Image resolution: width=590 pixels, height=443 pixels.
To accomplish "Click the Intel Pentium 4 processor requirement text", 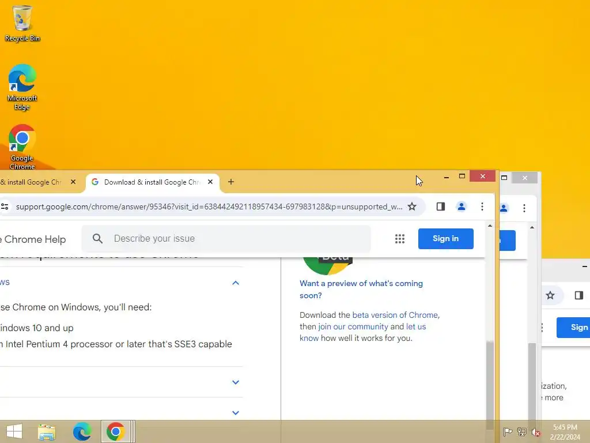I will pyautogui.click(x=116, y=344).
